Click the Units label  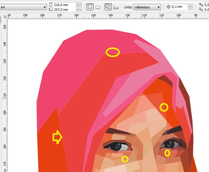point(128,7)
